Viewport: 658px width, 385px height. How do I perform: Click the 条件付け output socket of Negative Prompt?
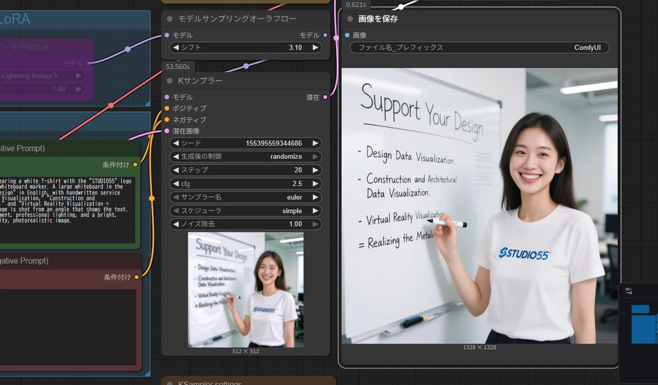click(136, 277)
